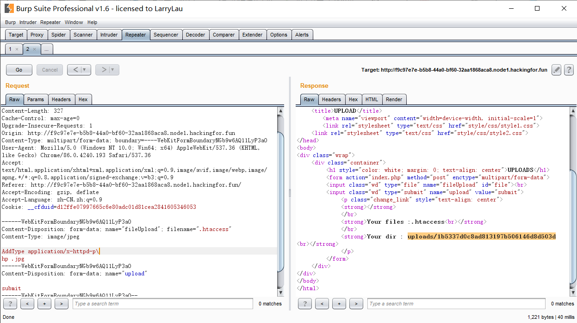Click the request search term field
The width and height of the screenshot is (577, 323).
coord(163,304)
